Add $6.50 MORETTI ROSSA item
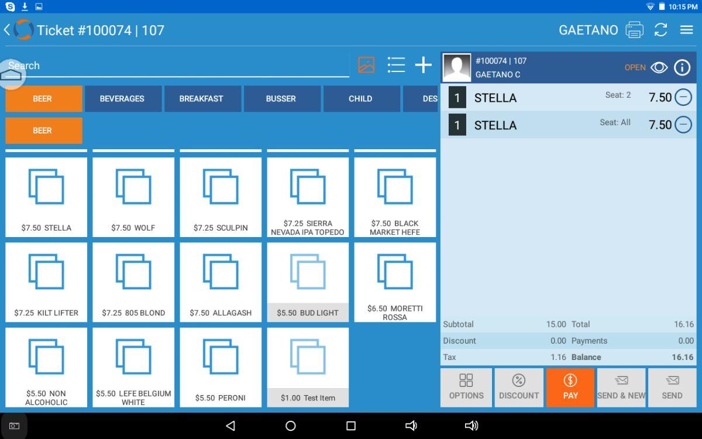 (395, 282)
